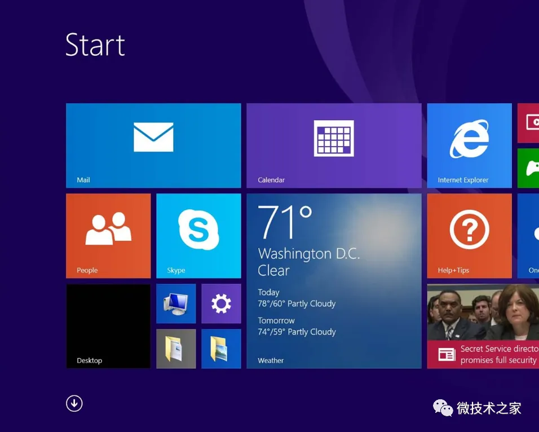539x432 pixels.
Task: Open the People tile
Action: pos(108,236)
